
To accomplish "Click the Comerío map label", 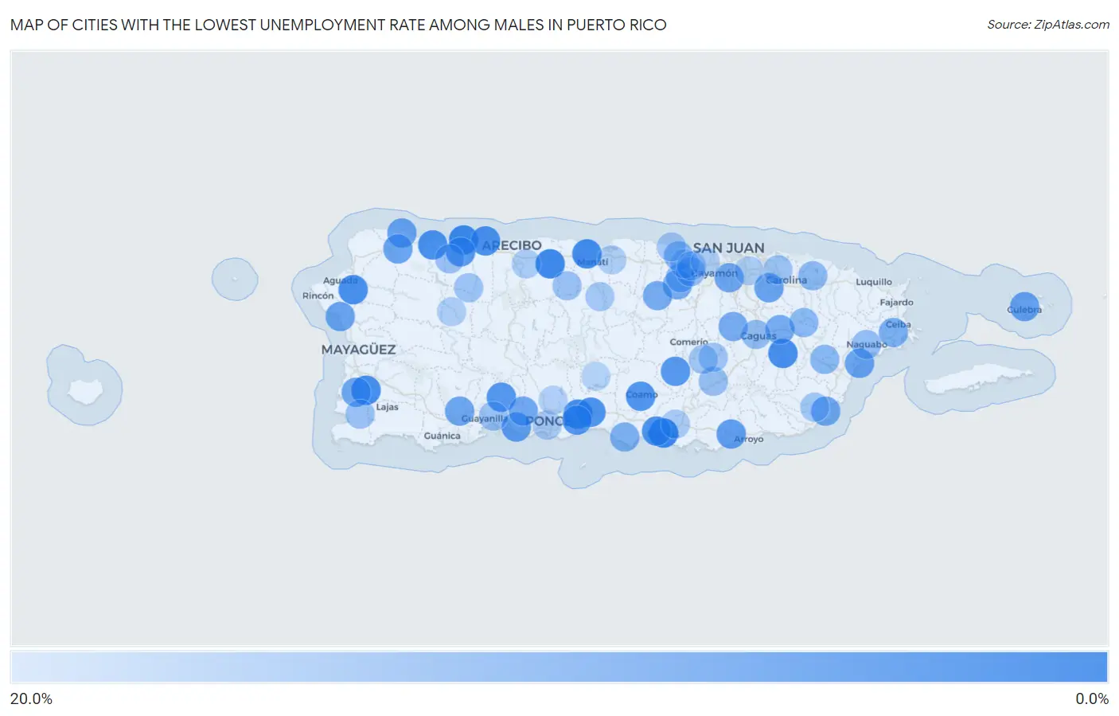I will click(688, 342).
